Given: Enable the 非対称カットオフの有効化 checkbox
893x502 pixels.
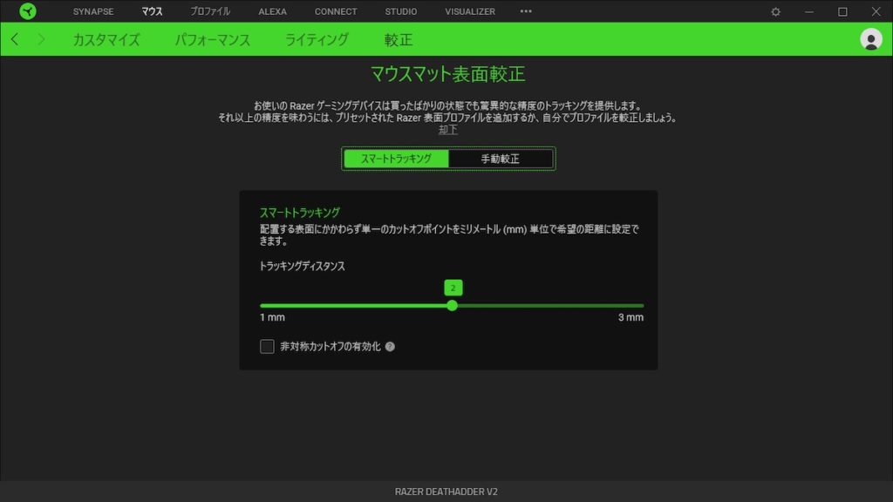Looking at the screenshot, I should pos(267,347).
